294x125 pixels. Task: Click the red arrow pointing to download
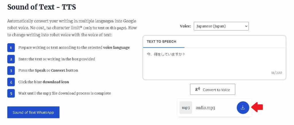click(x=257, y=107)
